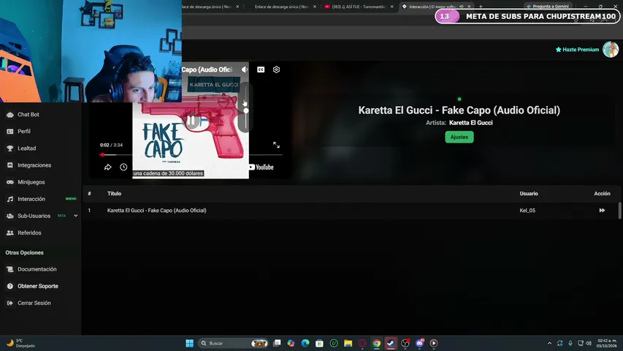Click the system tray volume icon
Viewport: 623px width, 351px height.
tap(589, 343)
